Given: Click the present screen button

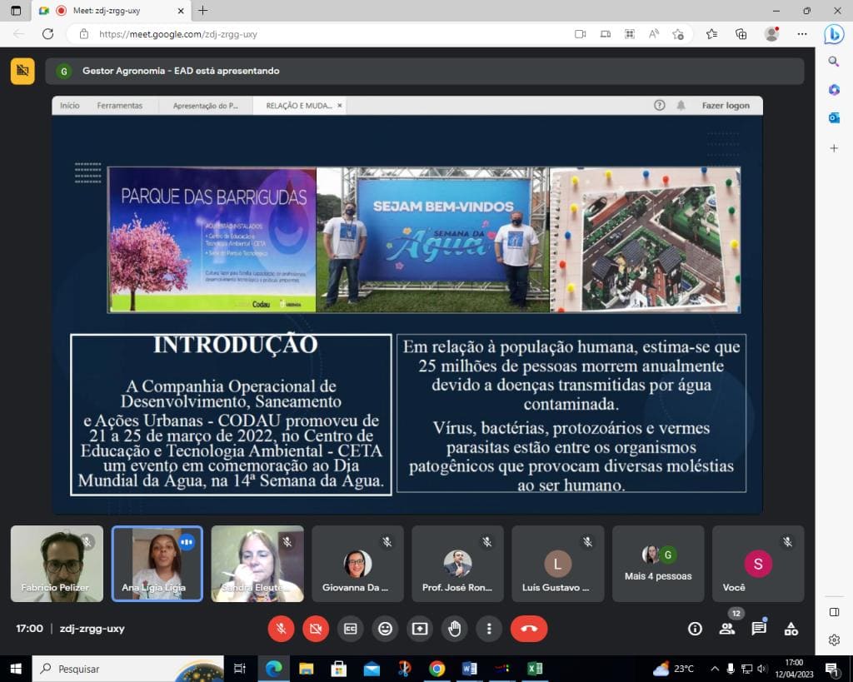Looking at the screenshot, I should (420, 629).
